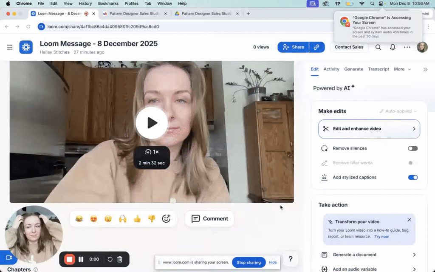Click the address bar URL field
The height and width of the screenshot is (272, 435).
[183, 27]
